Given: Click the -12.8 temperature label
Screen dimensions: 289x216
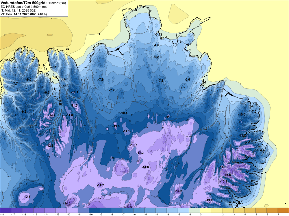Looking at the screenshot, I should click(x=50, y=146).
